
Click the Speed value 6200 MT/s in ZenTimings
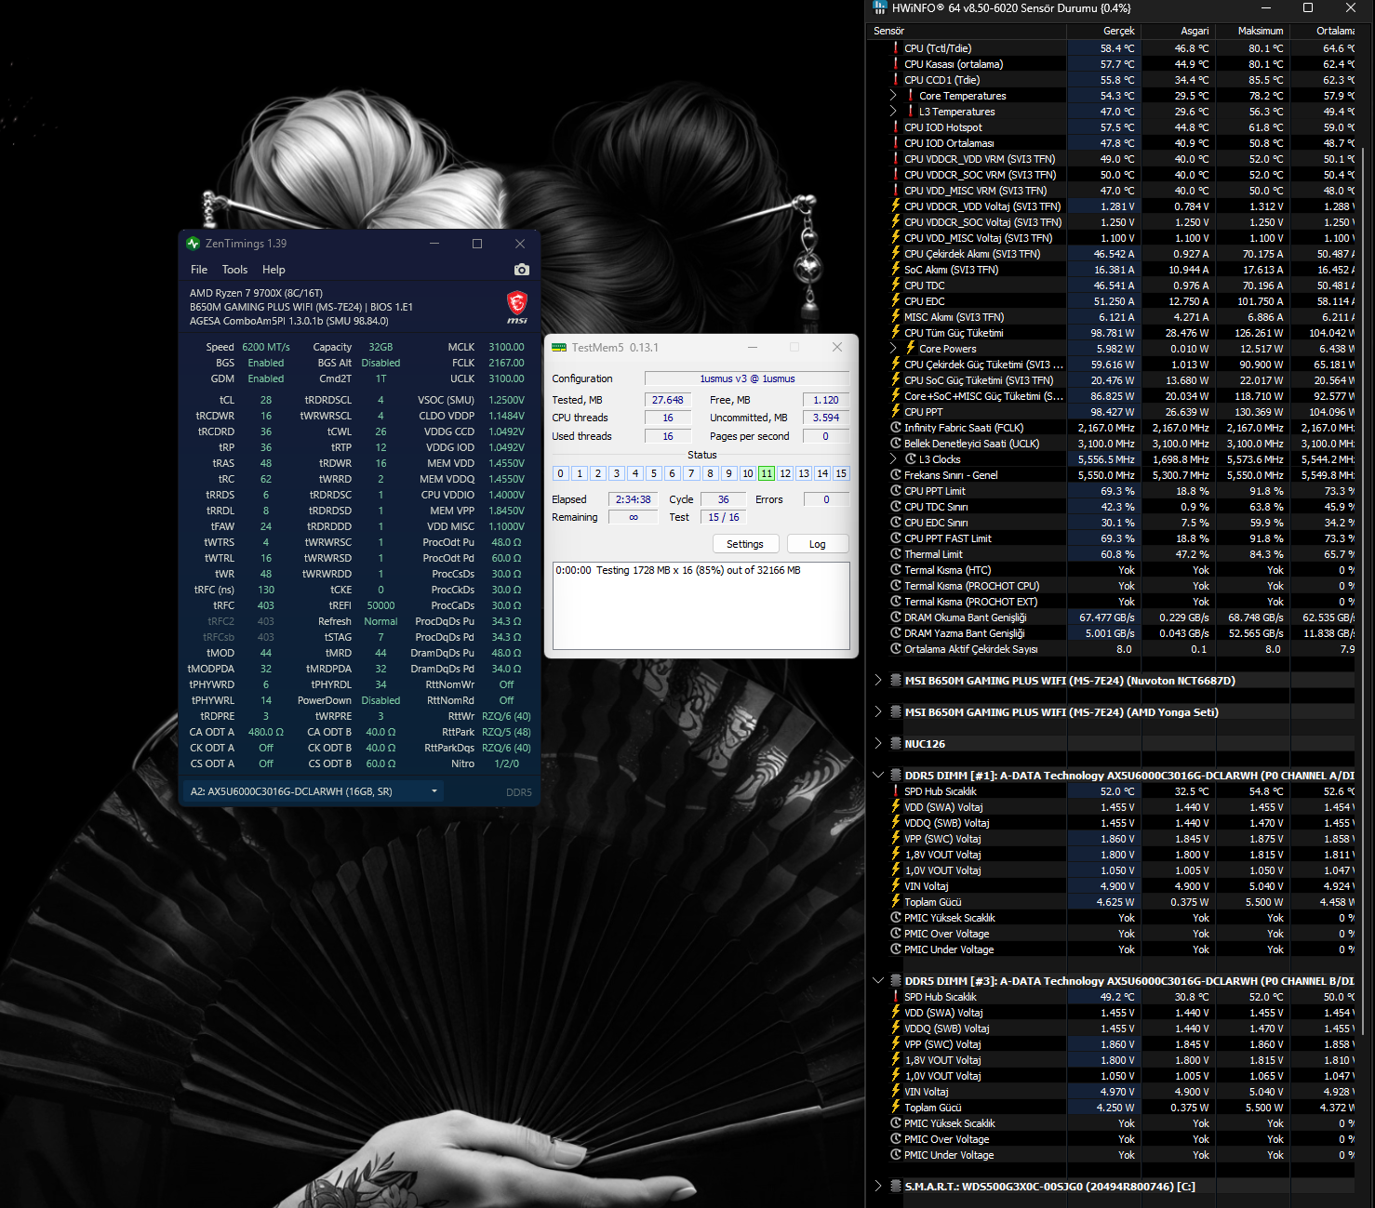coord(266,347)
